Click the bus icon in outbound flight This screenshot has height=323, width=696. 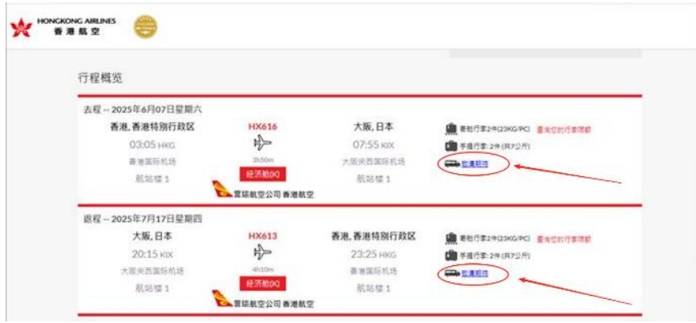point(452,164)
